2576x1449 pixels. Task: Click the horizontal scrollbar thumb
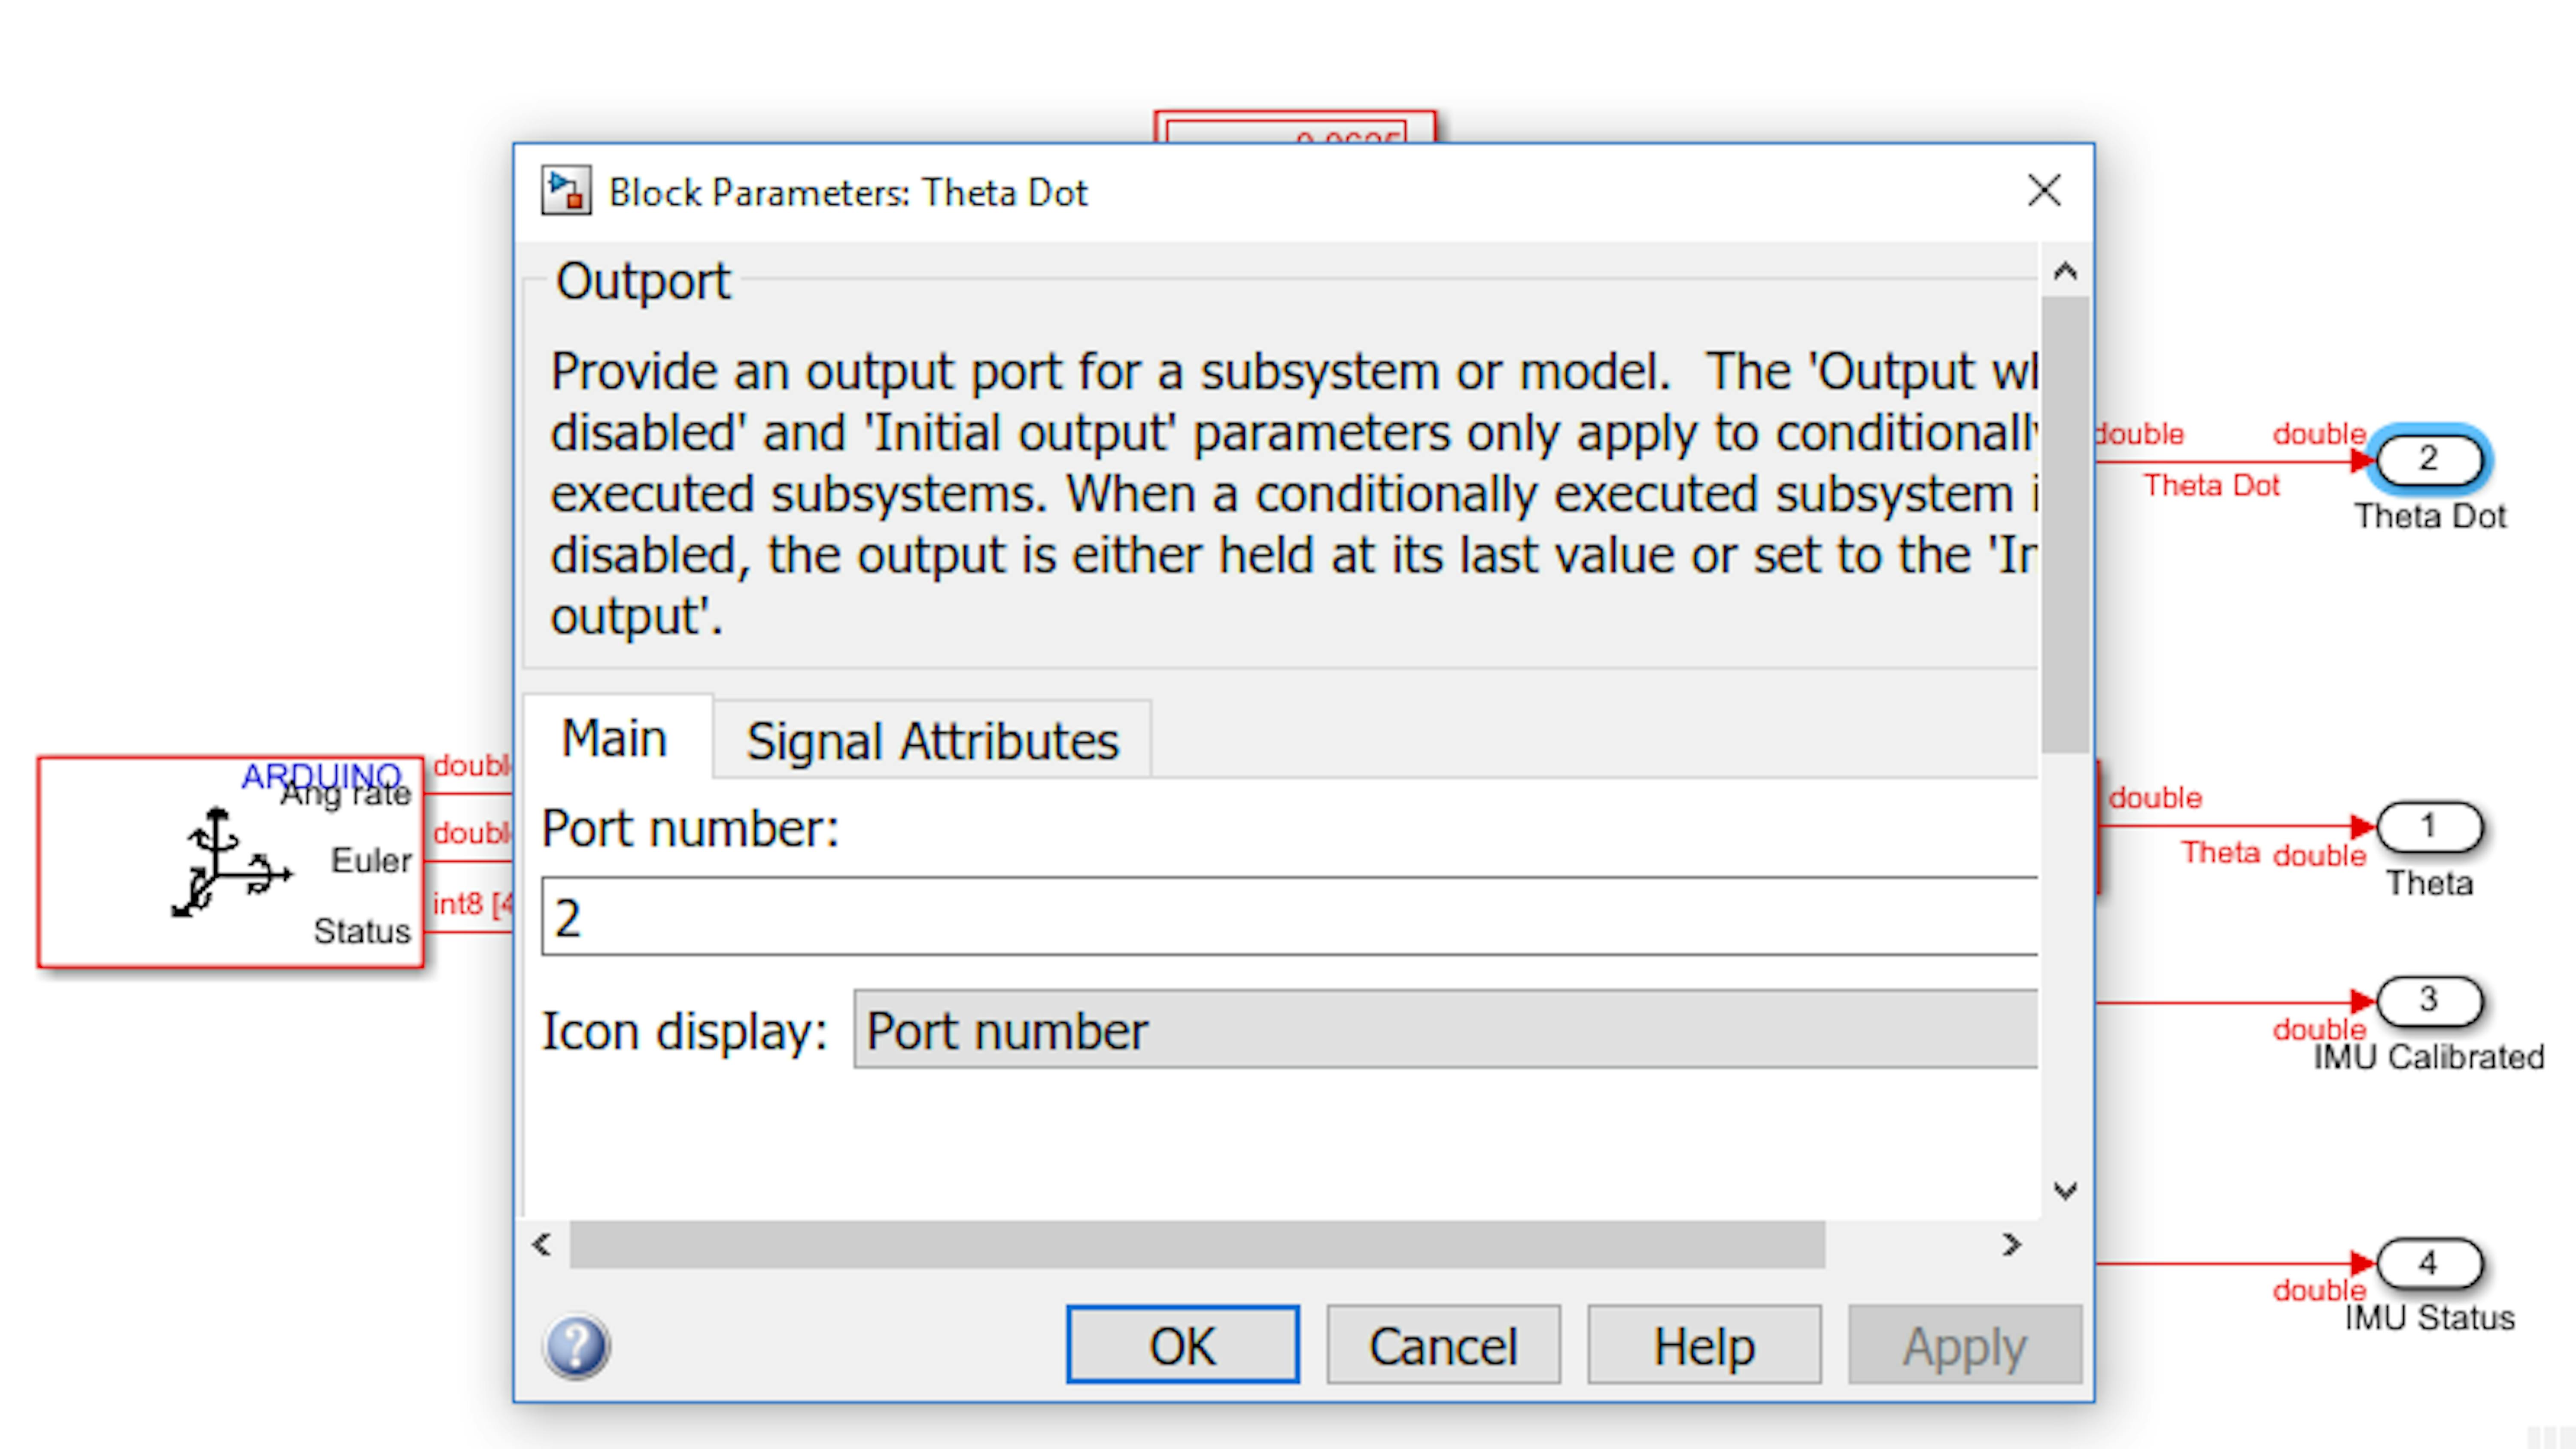click(x=1197, y=1245)
